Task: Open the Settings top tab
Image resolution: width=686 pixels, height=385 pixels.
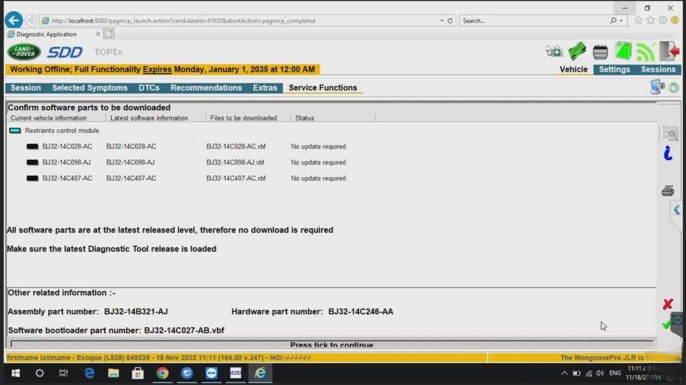Action: tap(614, 69)
